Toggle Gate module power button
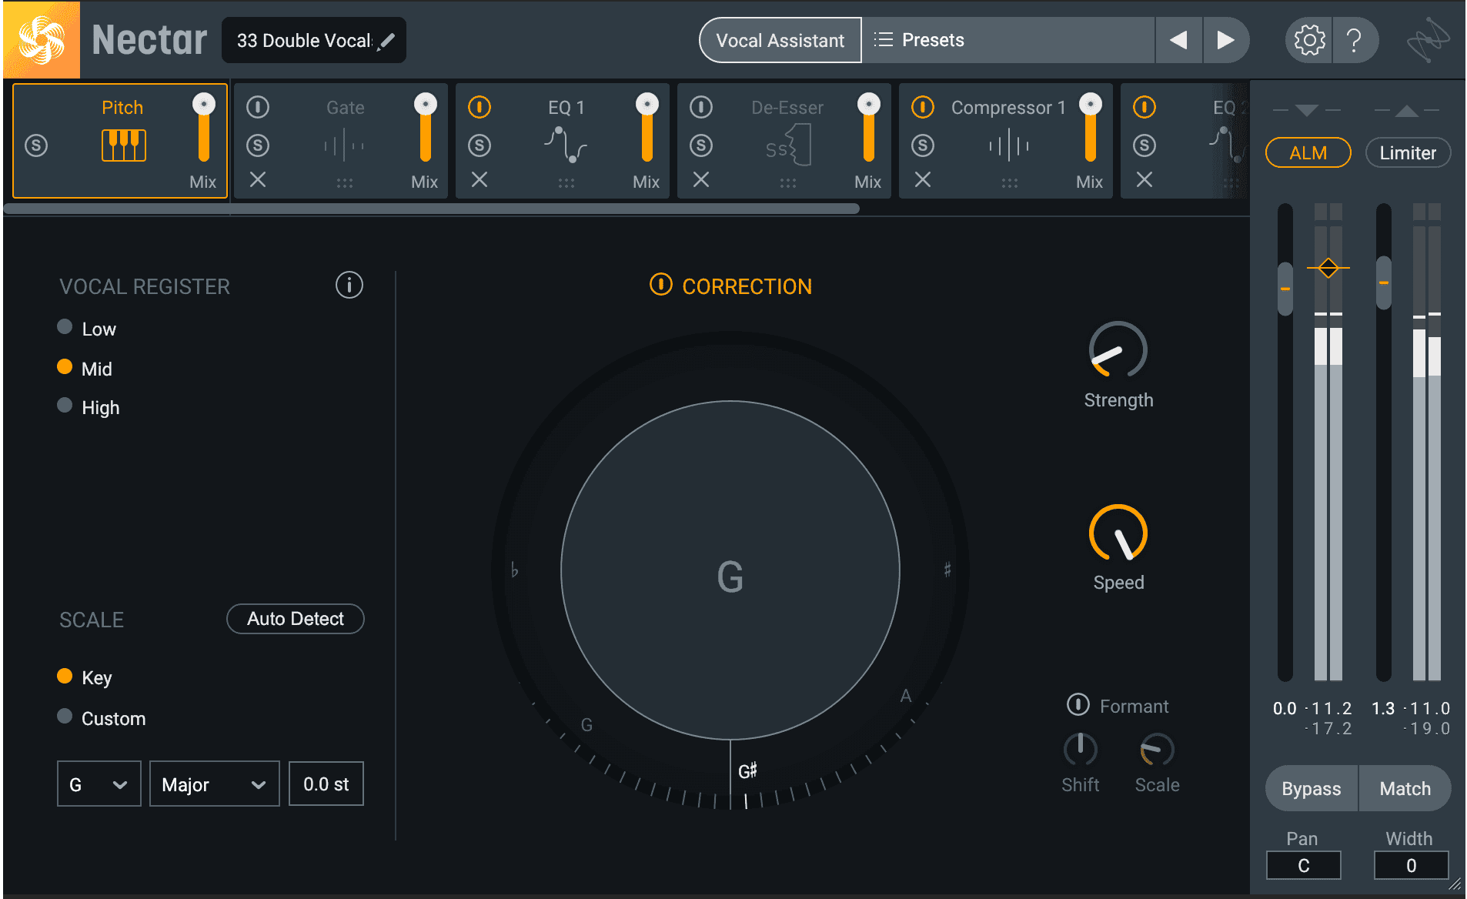Screen dimensions: 1467x899 pyautogui.click(x=258, y=107)
